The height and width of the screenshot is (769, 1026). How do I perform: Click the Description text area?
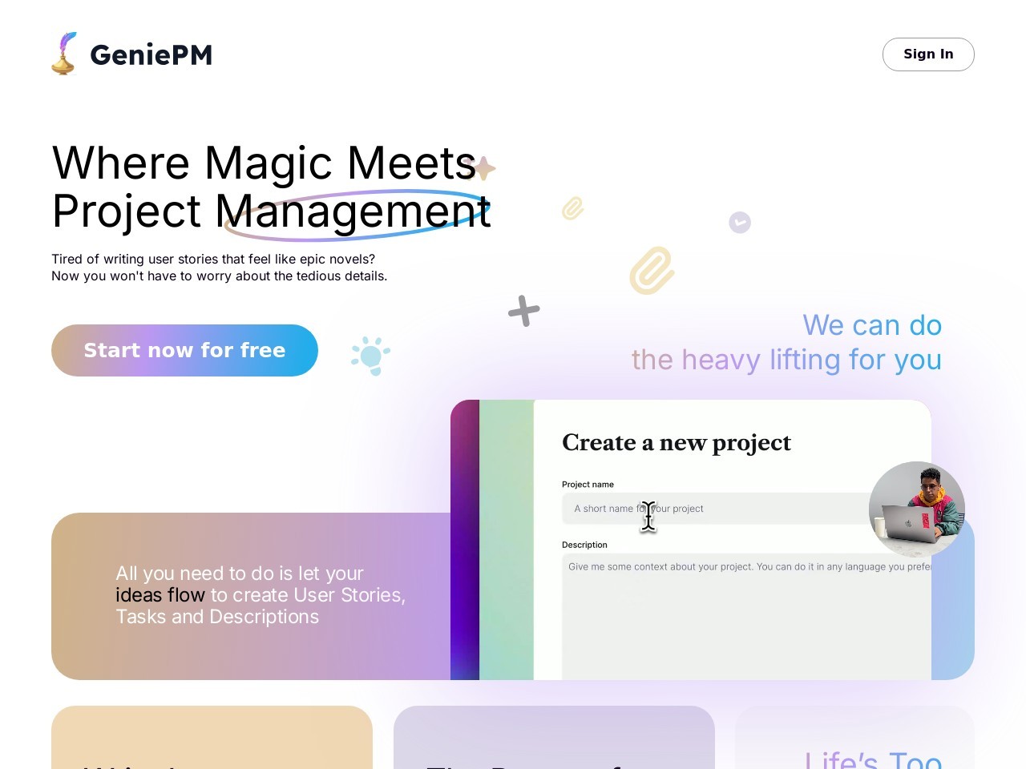tap(746, 617)
